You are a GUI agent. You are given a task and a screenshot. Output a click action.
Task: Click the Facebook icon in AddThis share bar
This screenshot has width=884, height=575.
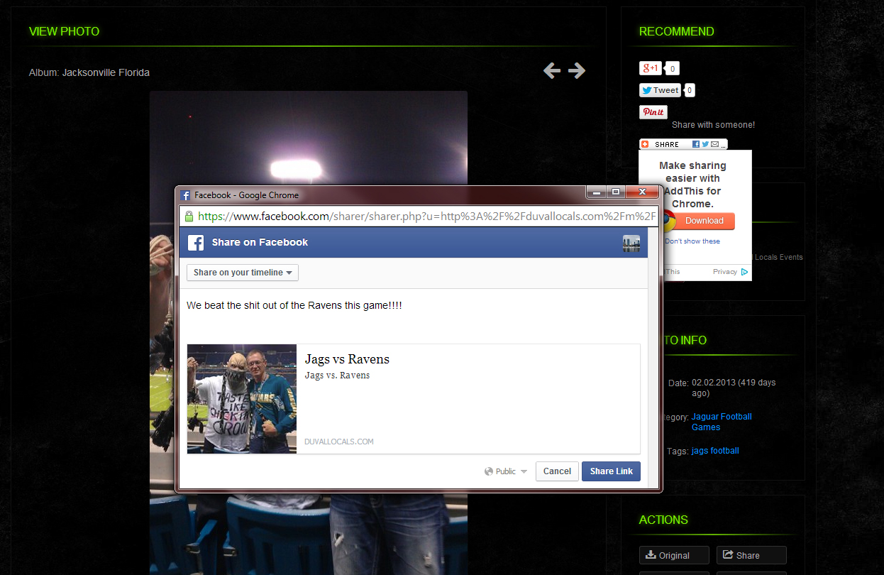pyautogui.click(x=696, y=144)
